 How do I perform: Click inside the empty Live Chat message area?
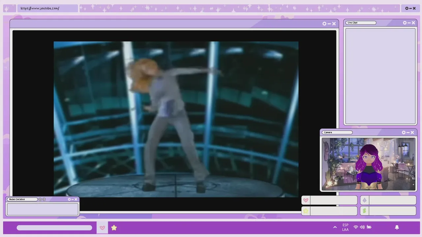coord(380,76)
